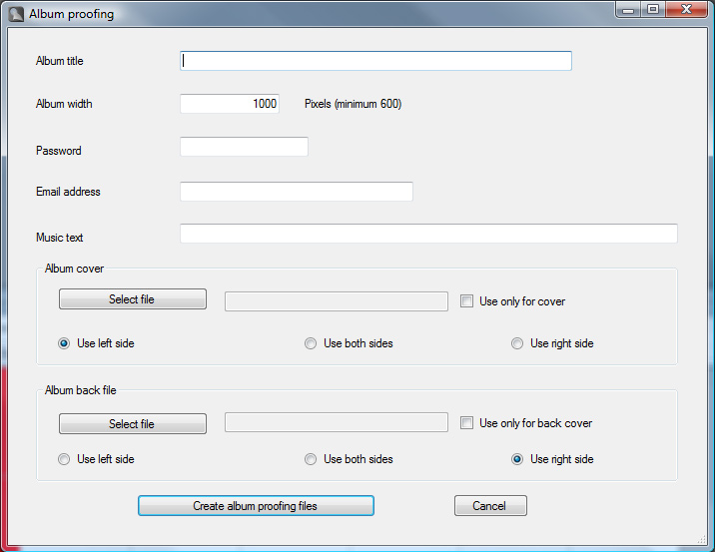Select Use both sides for Album cover
Screen dimensions: 715x552
pos(311,343)
